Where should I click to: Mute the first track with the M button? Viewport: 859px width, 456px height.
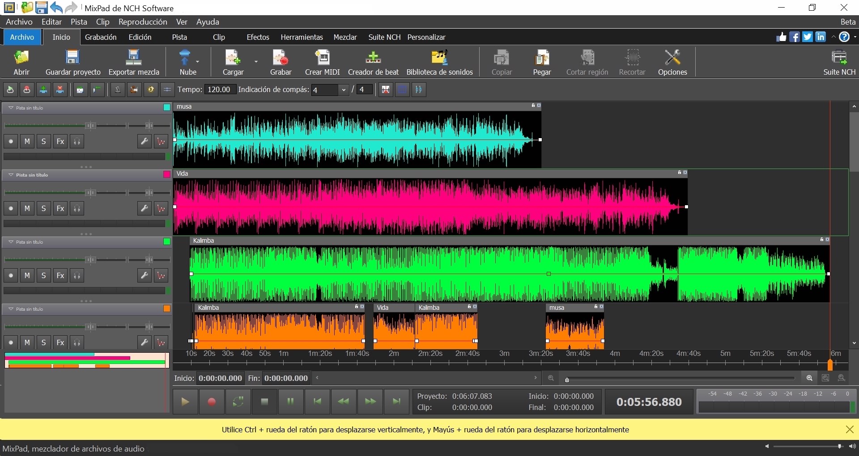click(27, 141)
